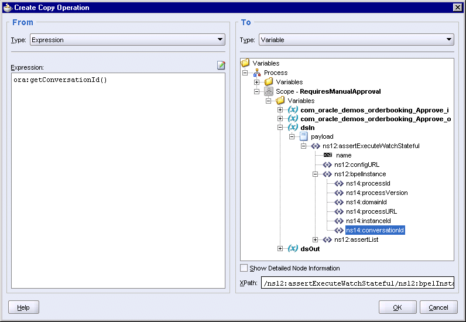Expand the ns12:assertList node
This screenshot has width=466, height=322.
coord(316,239)
